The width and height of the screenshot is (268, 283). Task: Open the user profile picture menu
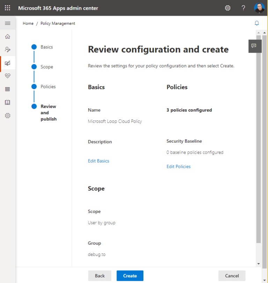click(259, 8)
